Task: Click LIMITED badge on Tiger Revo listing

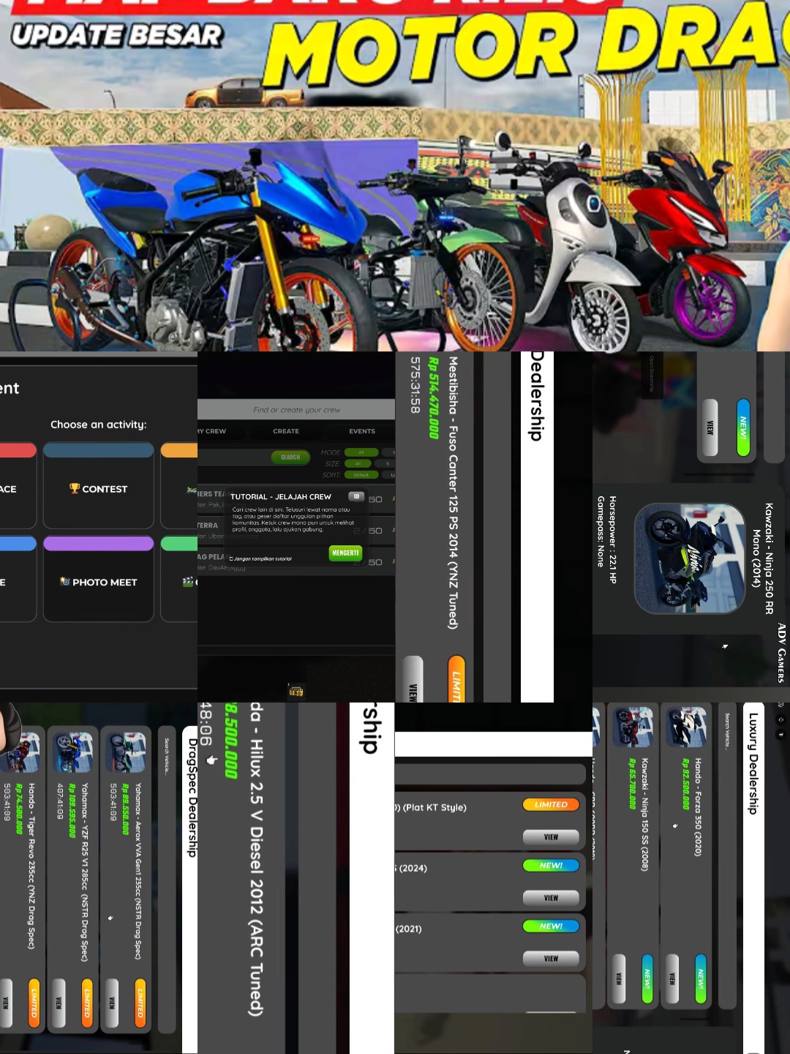Action: click(34, 1003)
